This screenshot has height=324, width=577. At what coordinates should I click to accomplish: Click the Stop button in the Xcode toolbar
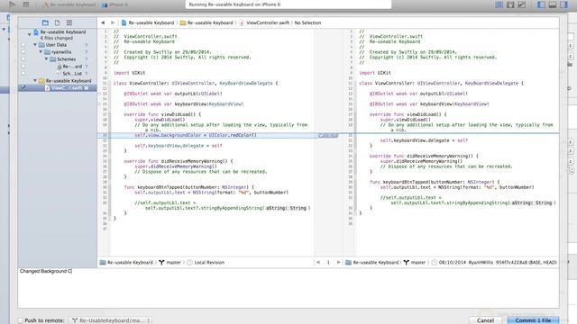point(26,4)
